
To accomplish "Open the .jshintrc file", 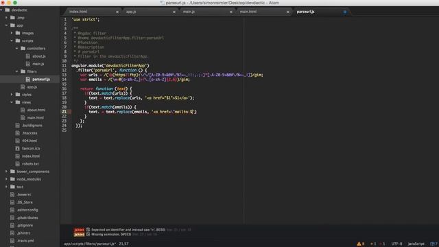I will (x=23, y=233).
